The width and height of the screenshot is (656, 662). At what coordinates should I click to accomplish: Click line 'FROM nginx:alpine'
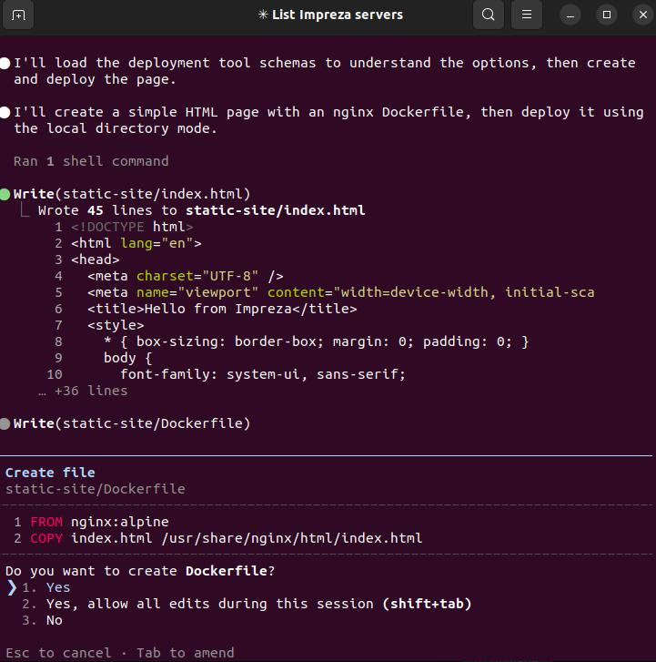99,522
